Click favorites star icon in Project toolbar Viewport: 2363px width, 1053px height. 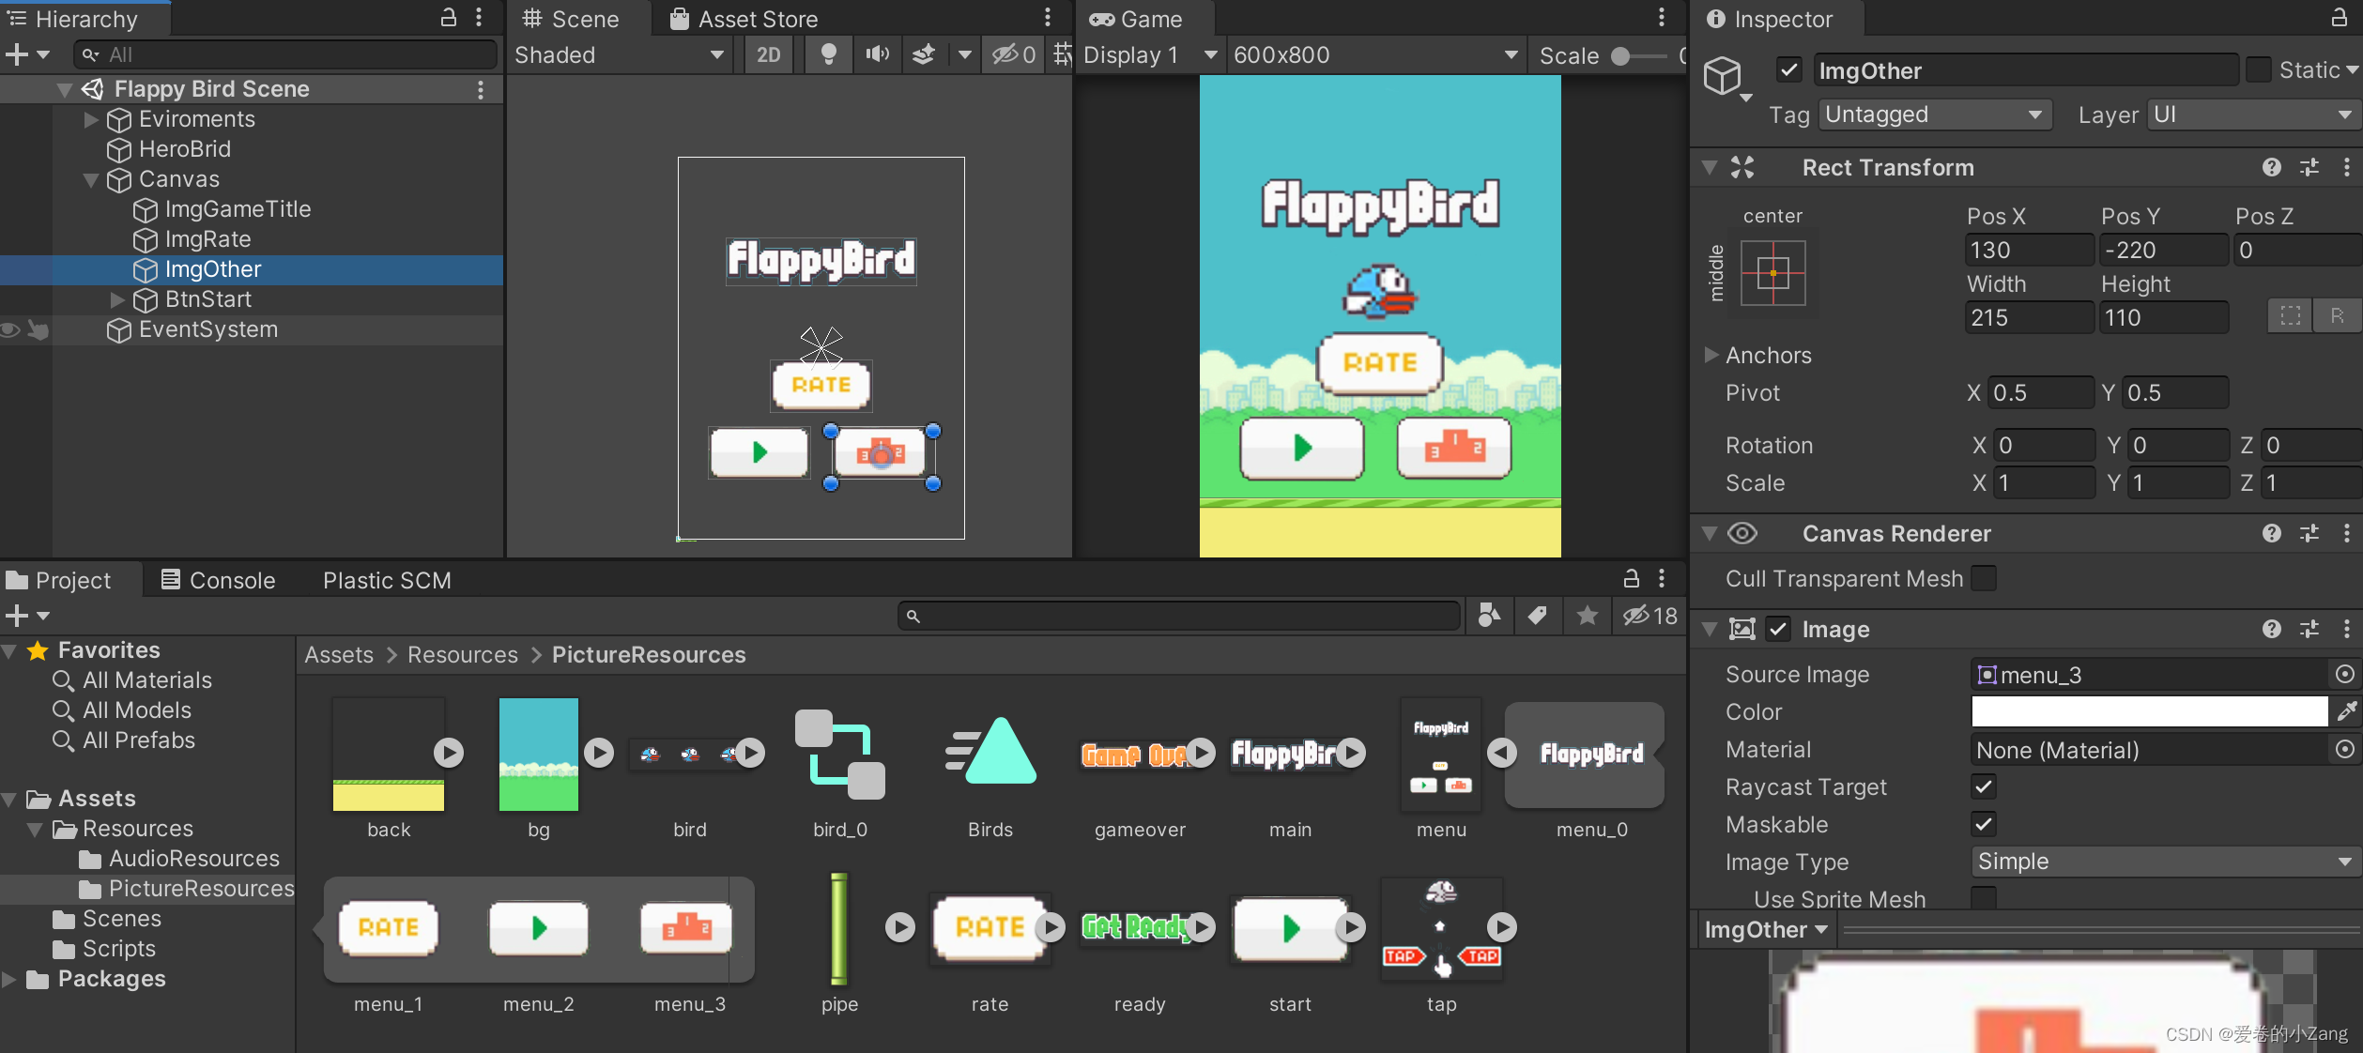(1587, 615)
